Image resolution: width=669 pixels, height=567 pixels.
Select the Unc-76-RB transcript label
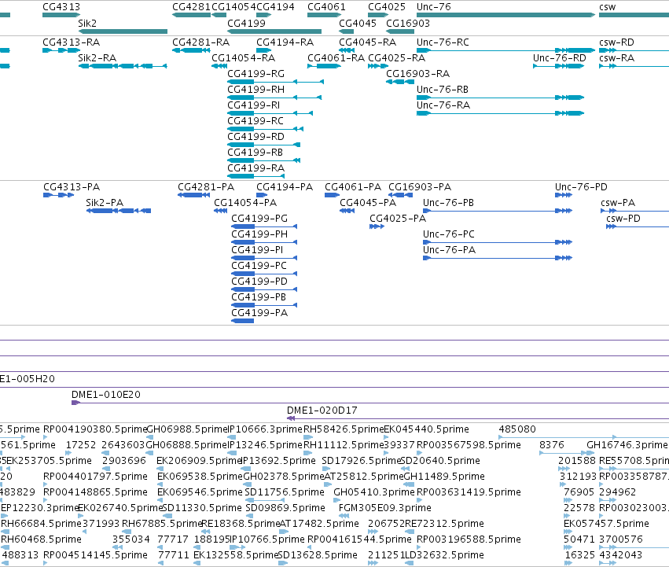pos(443,89)
